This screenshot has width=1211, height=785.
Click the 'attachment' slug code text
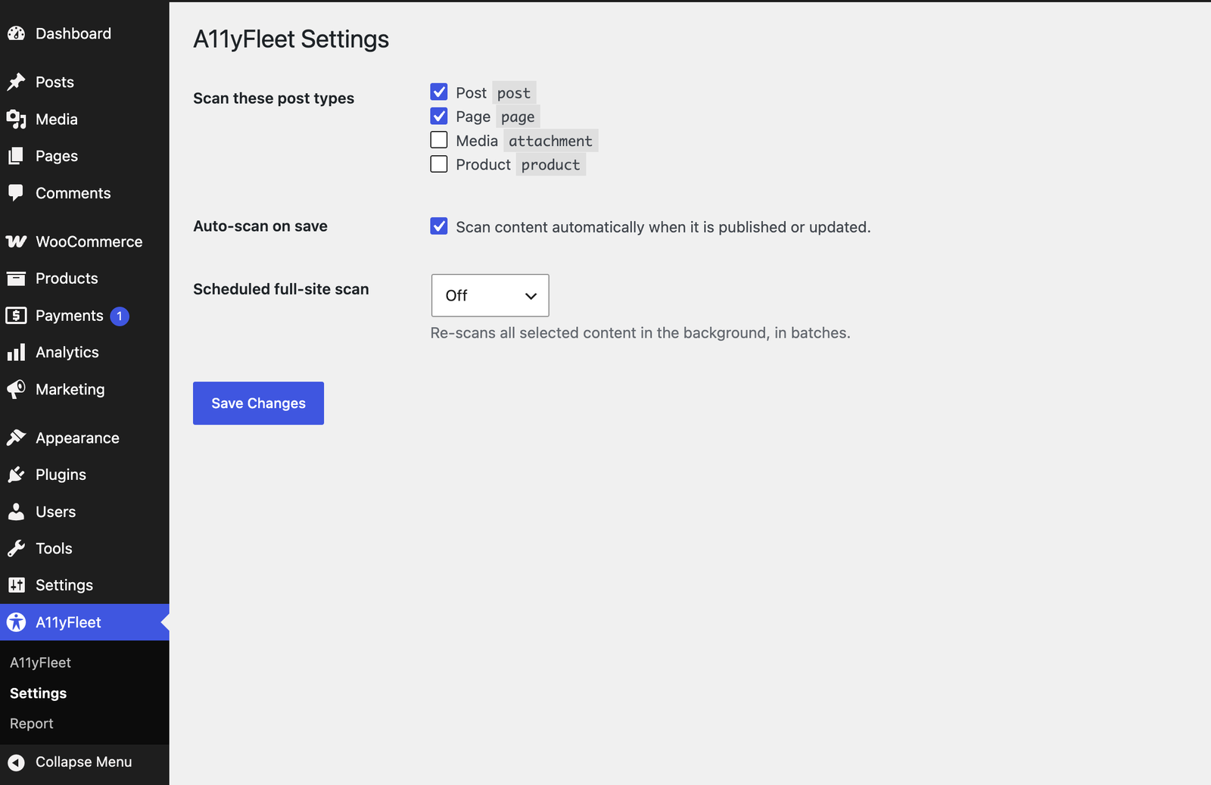[x=550, y=141]
